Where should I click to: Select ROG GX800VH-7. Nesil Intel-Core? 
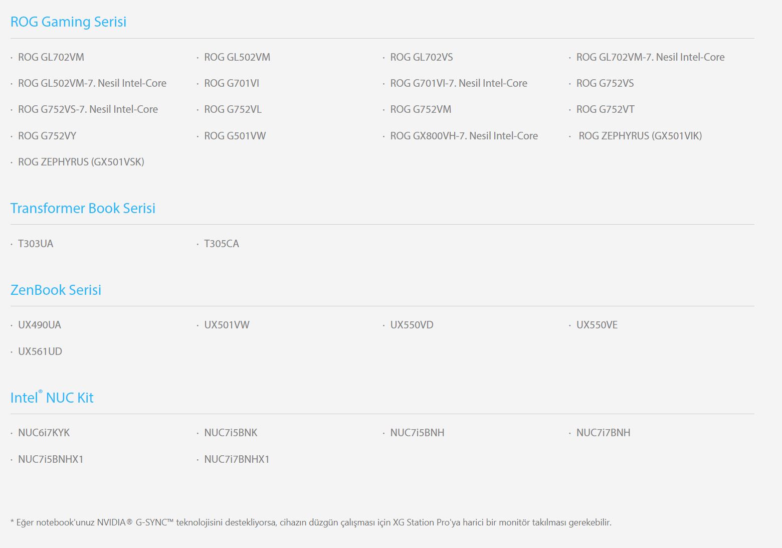point(464,136)
